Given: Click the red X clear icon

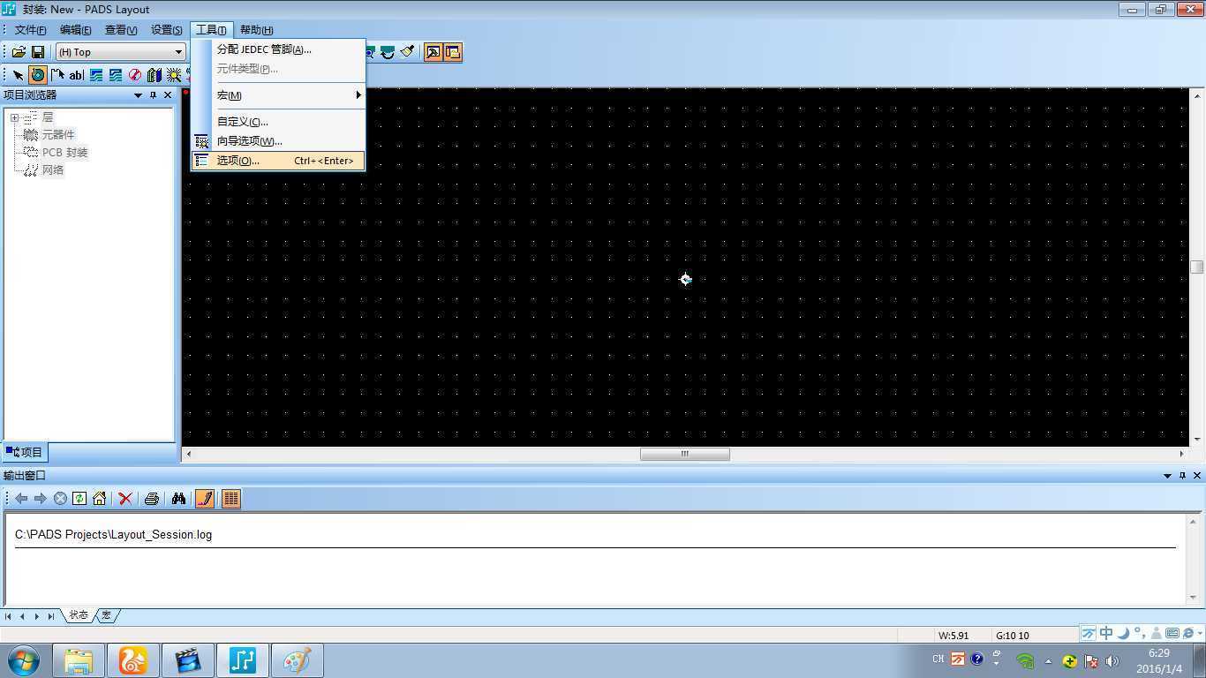Looking at the screenshot, I should click(x=125, y=499).
